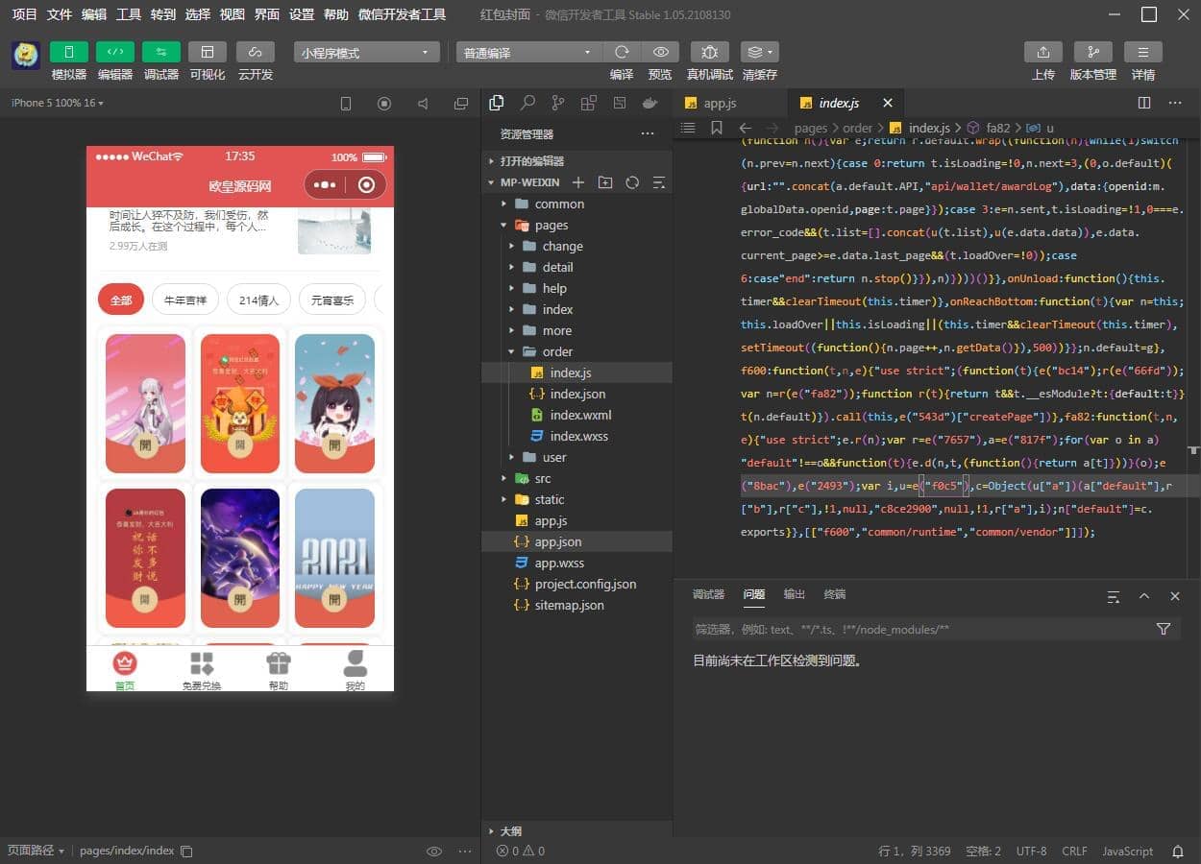This screenshot has width=1201, height=864.
Task: Open Version Management (版本管理)
Action: click(1092, 52)
